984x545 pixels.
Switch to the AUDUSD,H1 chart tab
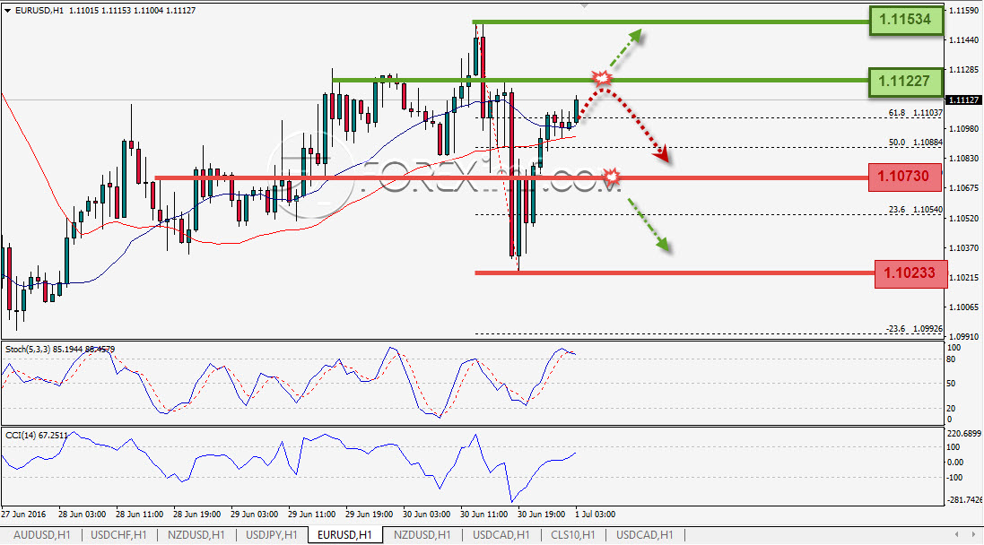point(42,535)
